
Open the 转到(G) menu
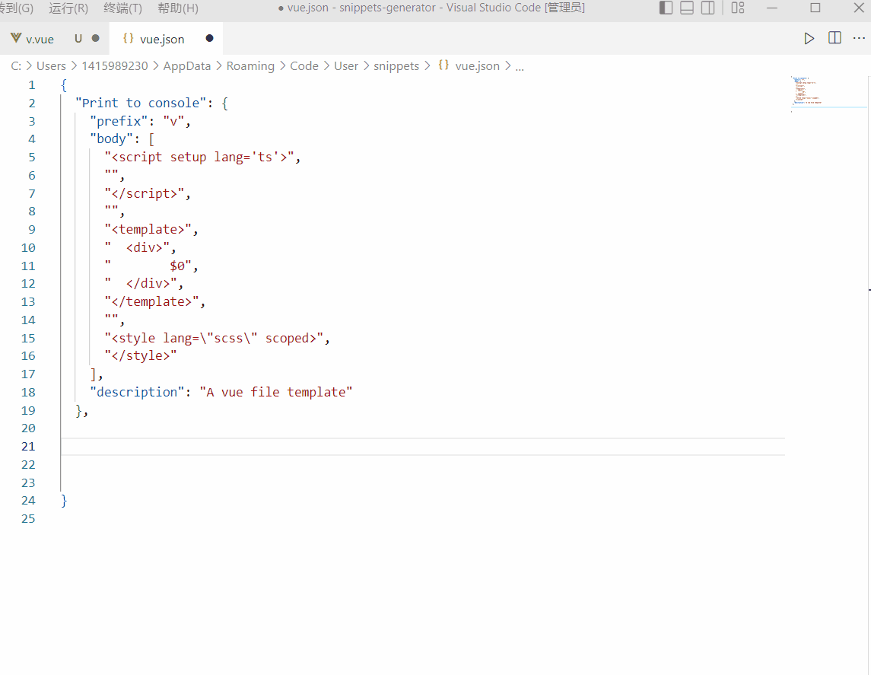coord(17,8)
